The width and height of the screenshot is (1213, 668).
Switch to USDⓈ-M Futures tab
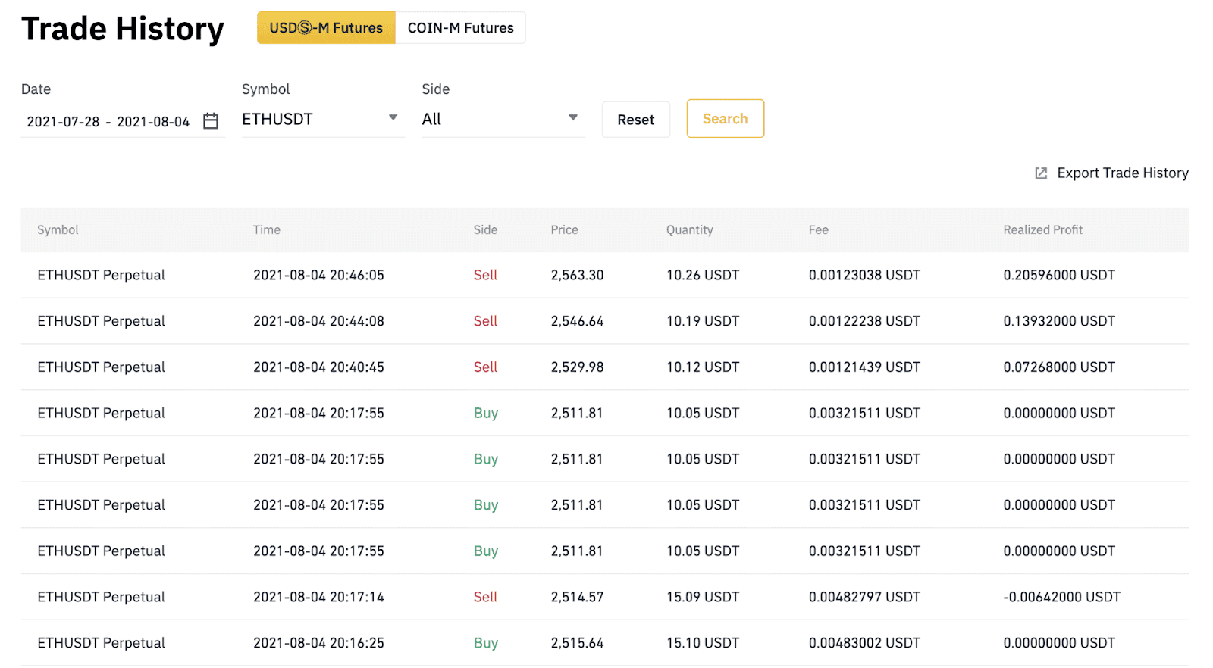click(326, 28)
